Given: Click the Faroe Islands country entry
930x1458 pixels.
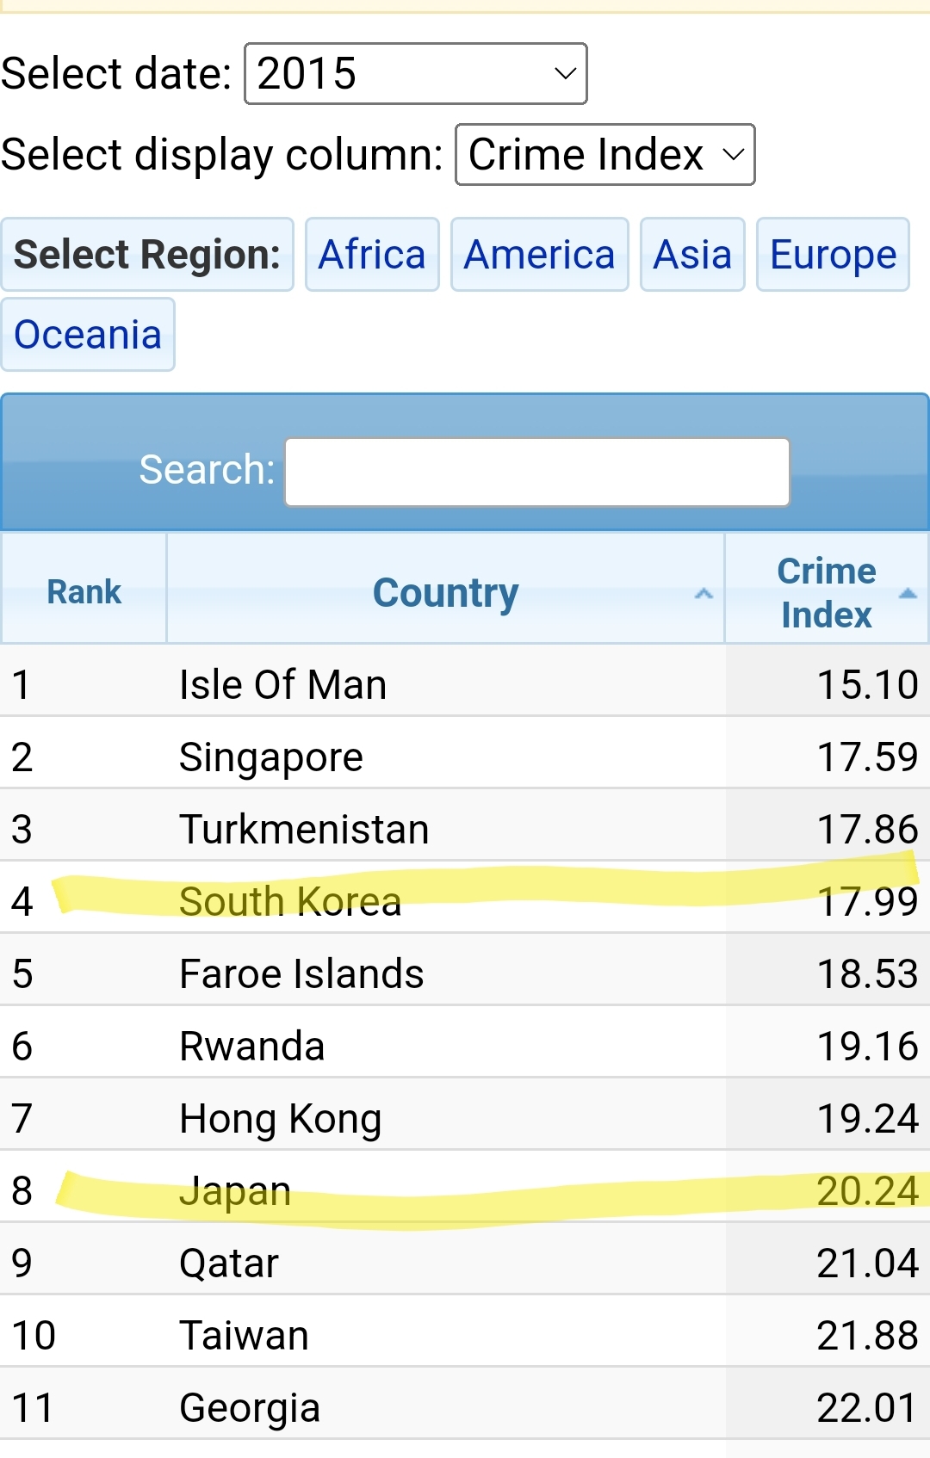Looking at the screenshot, I should (x=301, y=974).
